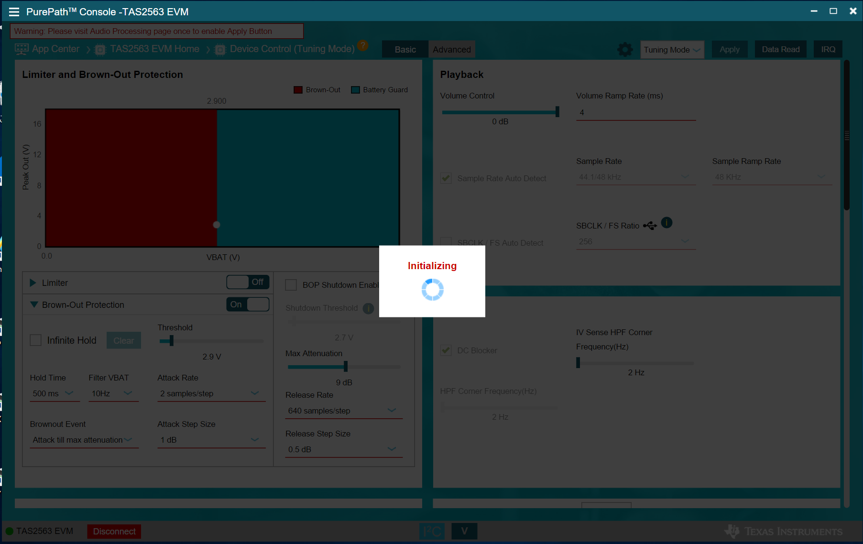
Task: Open the orange help question mark icon
Action: pos(363,45)
